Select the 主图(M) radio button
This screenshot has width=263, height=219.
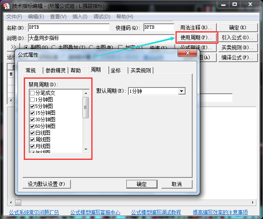point(91,47)
